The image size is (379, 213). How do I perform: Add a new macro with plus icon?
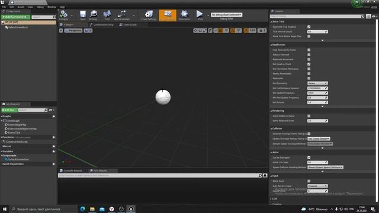[x=54, y=146]
